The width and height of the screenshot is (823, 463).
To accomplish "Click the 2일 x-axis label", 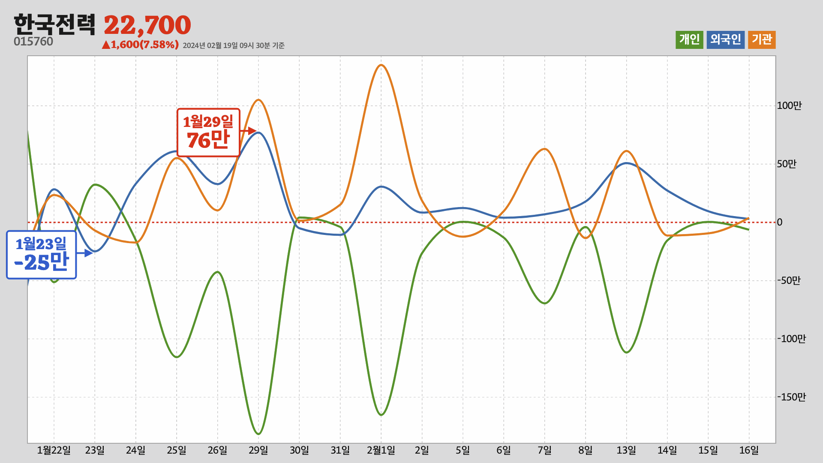I will (x=422, y=450).
